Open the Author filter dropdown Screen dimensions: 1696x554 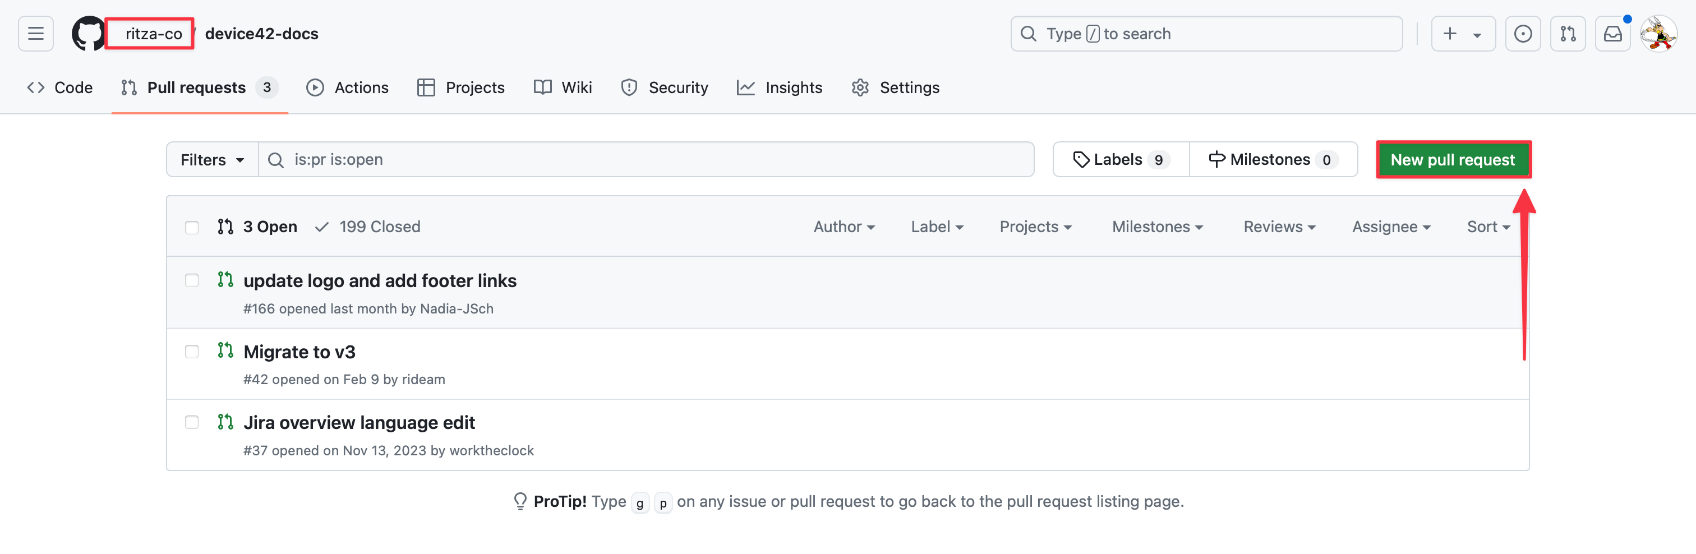pyautogui.click(x=844, y=227)
